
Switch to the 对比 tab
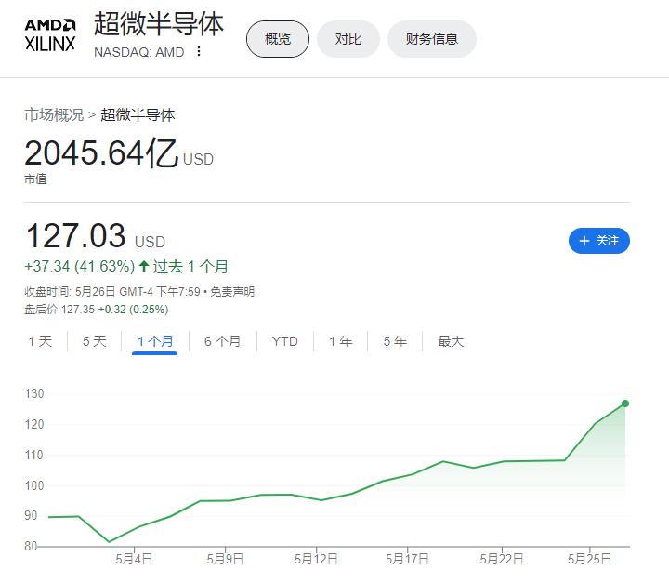348,39
